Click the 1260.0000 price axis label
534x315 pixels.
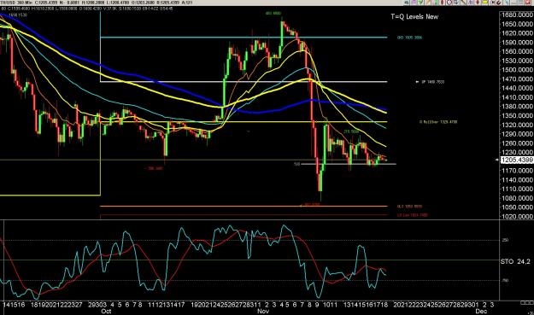coord(517,143)
